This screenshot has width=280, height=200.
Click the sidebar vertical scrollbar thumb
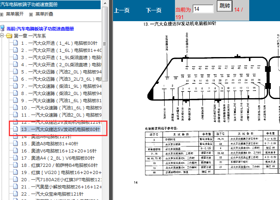(x=105, y=44)
